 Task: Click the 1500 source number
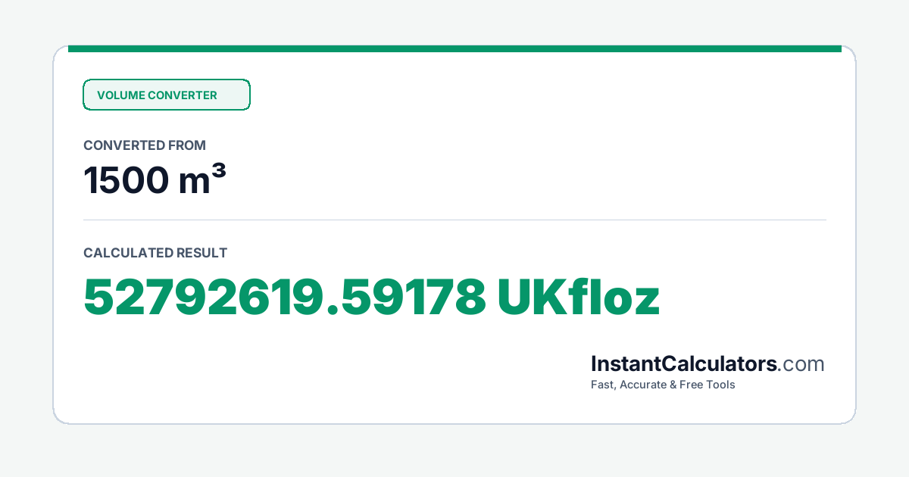click(127, 181)
